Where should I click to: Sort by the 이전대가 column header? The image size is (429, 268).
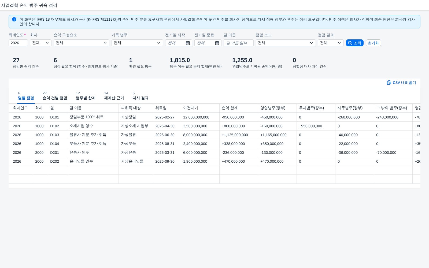pos(200,108)
